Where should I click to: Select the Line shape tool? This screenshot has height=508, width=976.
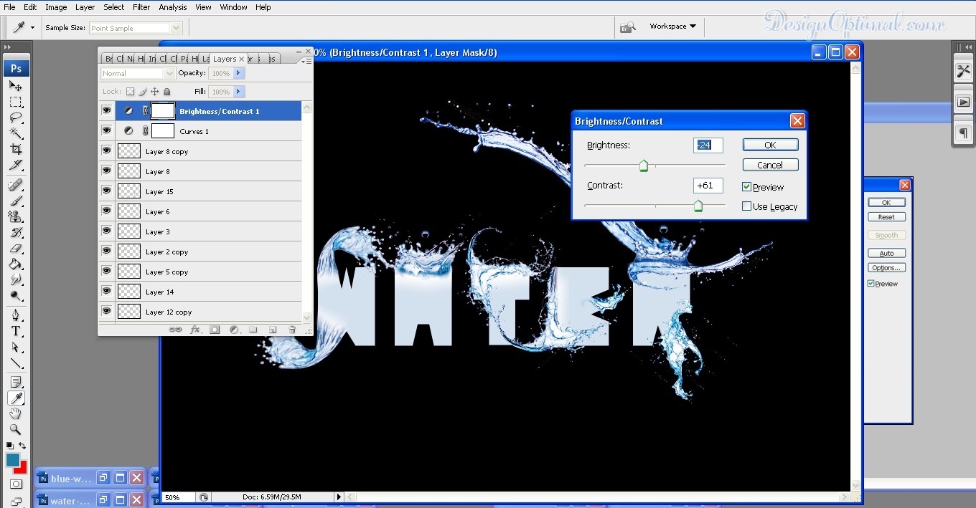16,363
